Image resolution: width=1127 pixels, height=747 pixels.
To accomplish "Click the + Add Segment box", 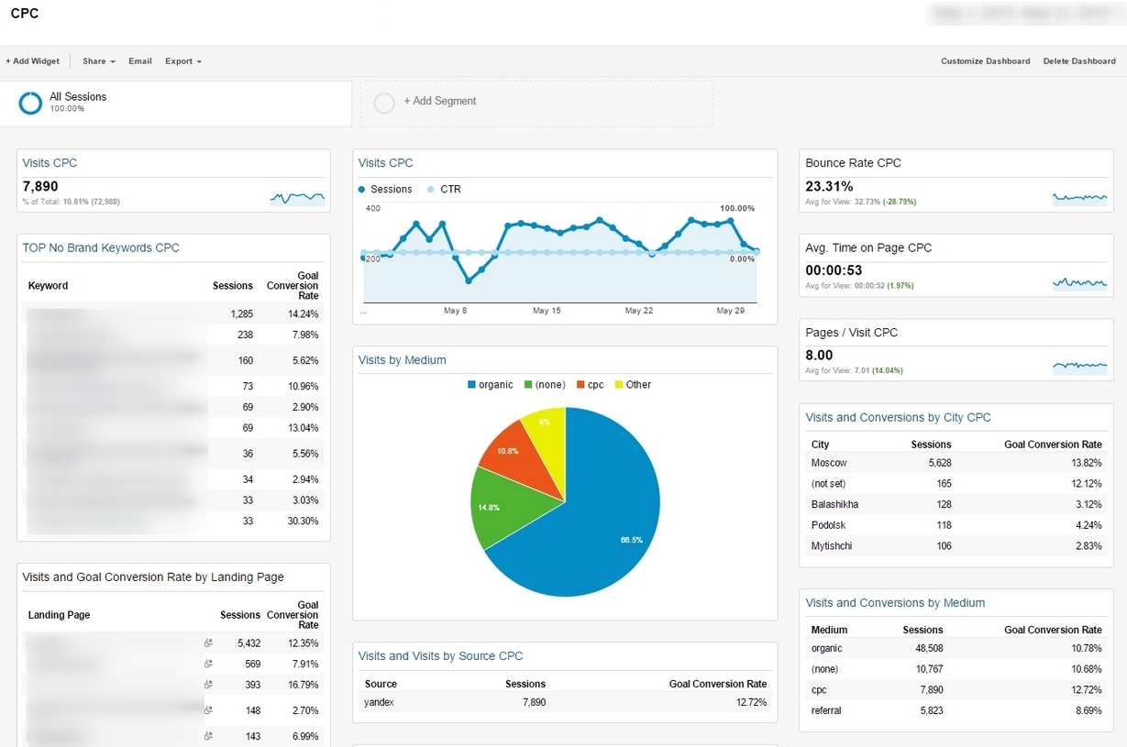I will tap(536, 104).
